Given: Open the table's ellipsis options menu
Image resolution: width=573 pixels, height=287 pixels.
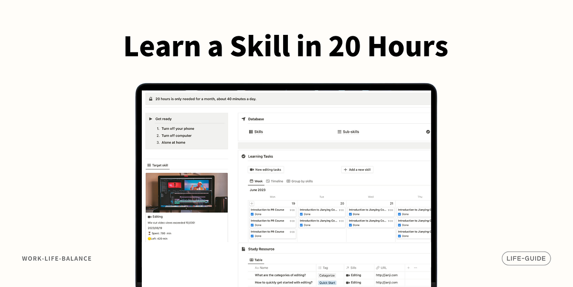Looking at the screenshot, I should pyautogui.click(x=416, y=268).
